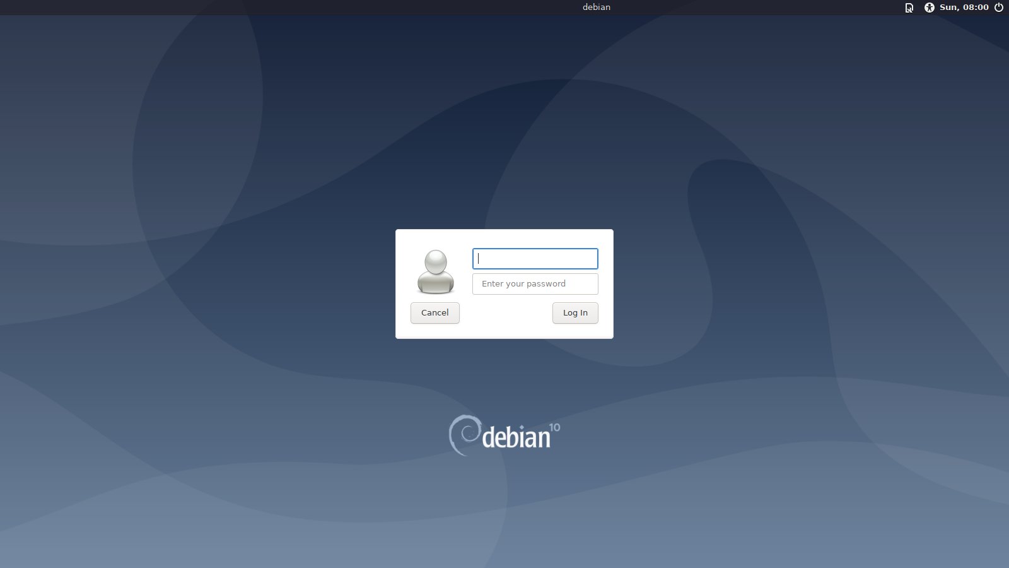Click the "Sun" day label in top panel
Image resolution: width=1009 pixels, height=568 pixels.
pyautogui.click(x=948, y=8)
